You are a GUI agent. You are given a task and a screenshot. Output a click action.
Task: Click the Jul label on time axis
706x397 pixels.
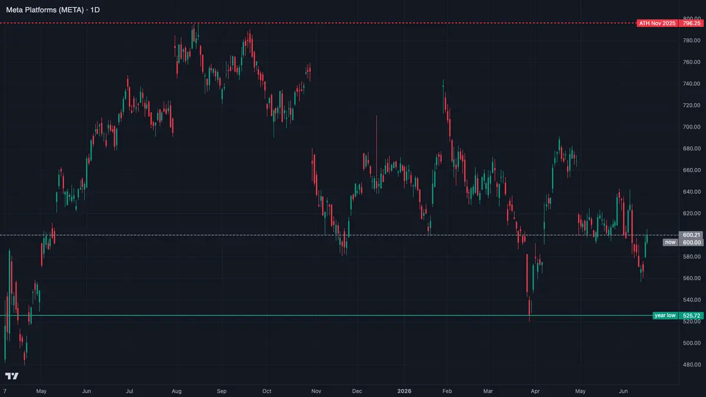(129, 391)
